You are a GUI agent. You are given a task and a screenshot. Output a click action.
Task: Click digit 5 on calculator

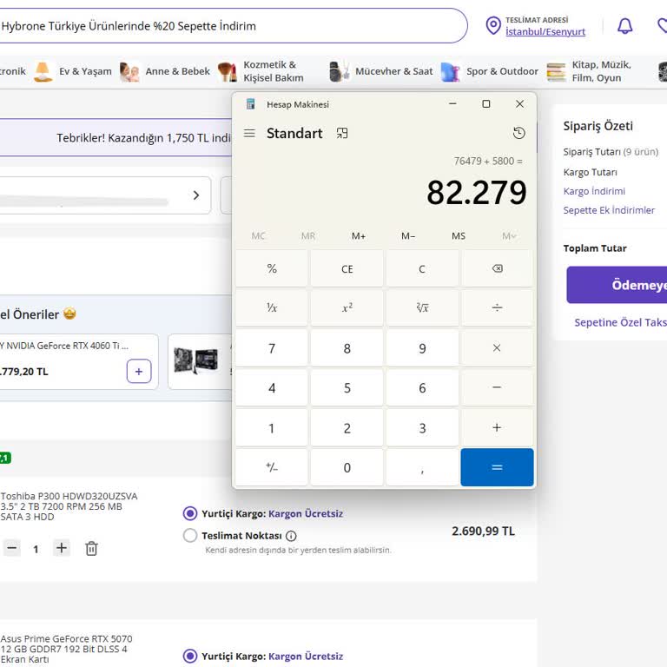347,387
